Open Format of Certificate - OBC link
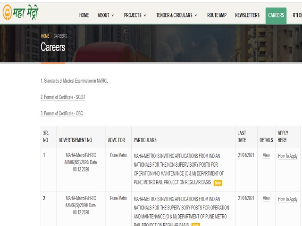Image resolution: width=302 pixels, height=226 pixels. (x=62, y=113)
